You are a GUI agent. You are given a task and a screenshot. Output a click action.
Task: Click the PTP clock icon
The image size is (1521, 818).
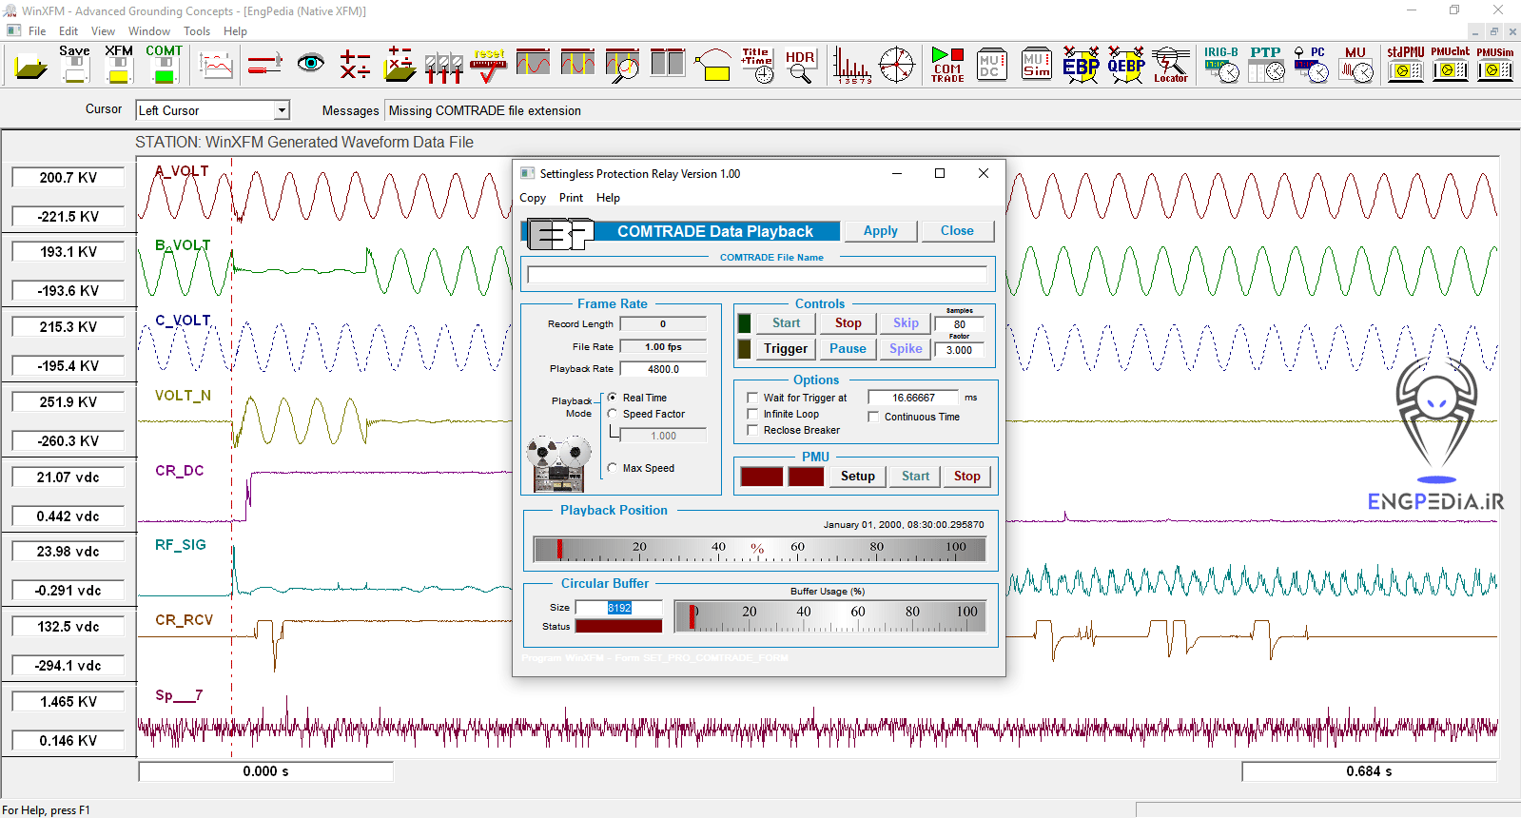coord(1266,65)
